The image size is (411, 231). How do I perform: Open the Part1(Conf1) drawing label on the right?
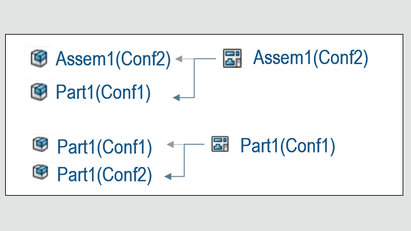(x=288, y=146)
